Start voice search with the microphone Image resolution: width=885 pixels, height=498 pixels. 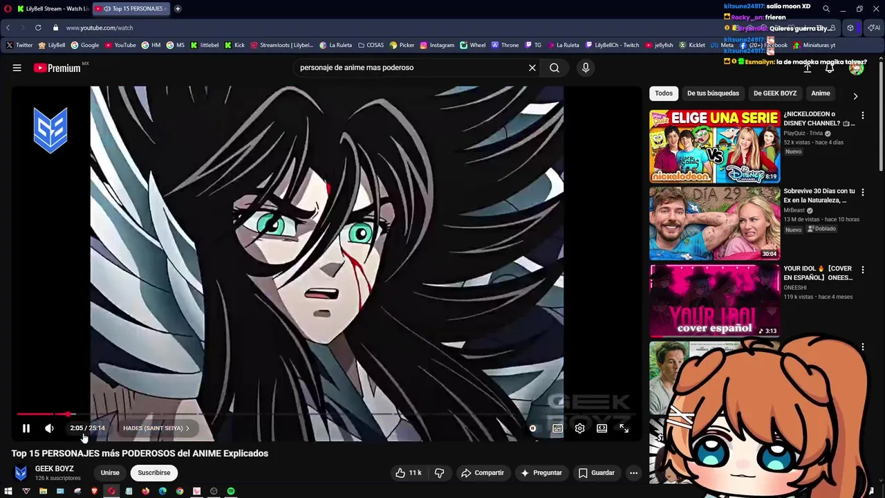tap(586, 68)
